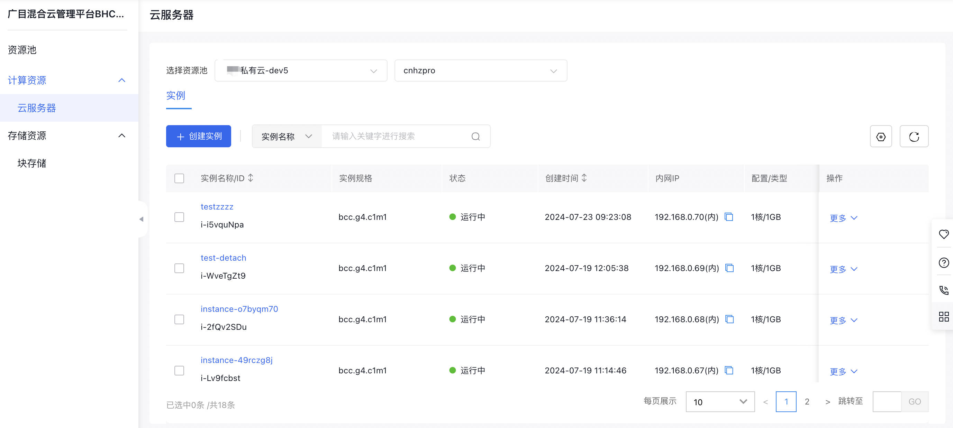Sort by creation time column icon
The image size is (953, 428).
pyautogui.click(x=584, y=178)
